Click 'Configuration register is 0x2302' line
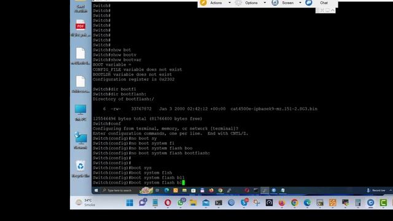 click(x=134, y=79)
